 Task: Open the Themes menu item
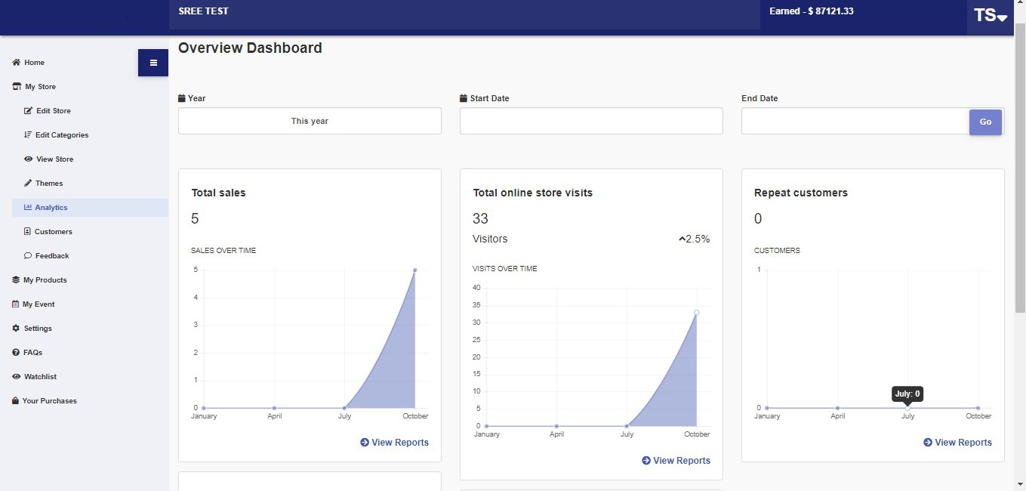pyautogui.click(x=48, y=184)
